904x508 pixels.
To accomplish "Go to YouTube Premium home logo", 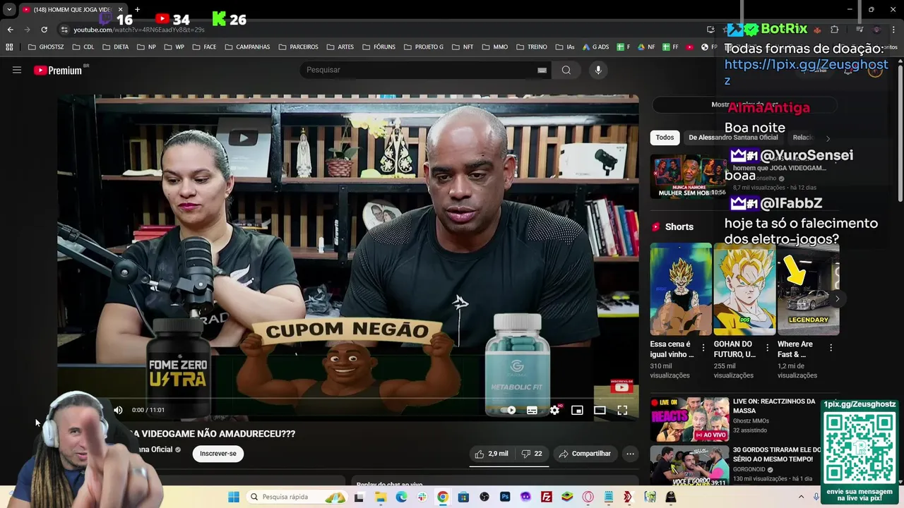I will [x=58, y=70].
